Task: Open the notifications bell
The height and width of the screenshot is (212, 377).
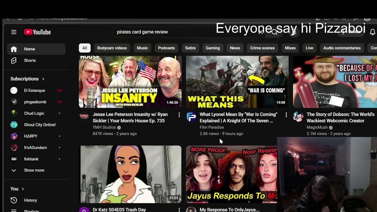Action: [x=372, y=32]
